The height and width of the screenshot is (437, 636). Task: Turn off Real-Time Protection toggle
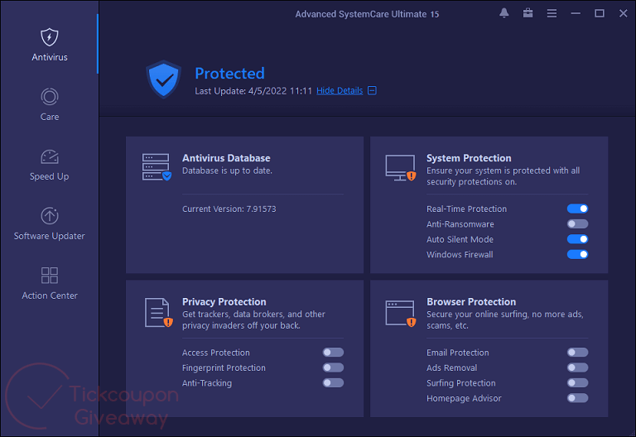[x=577, y=209]
